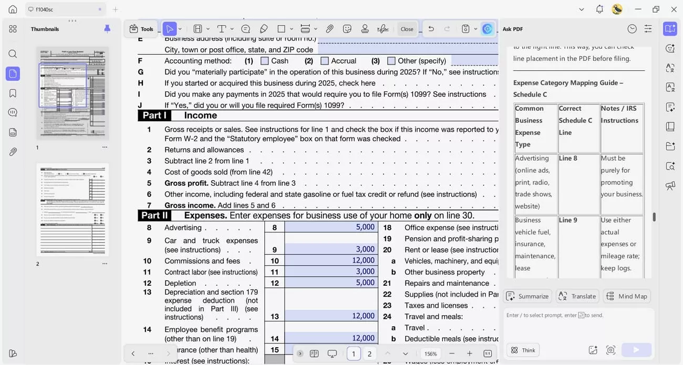Viewport: 683px width, 365px height.
Task: Expand the highlight tool dropdown arrow
Action: 208,29
